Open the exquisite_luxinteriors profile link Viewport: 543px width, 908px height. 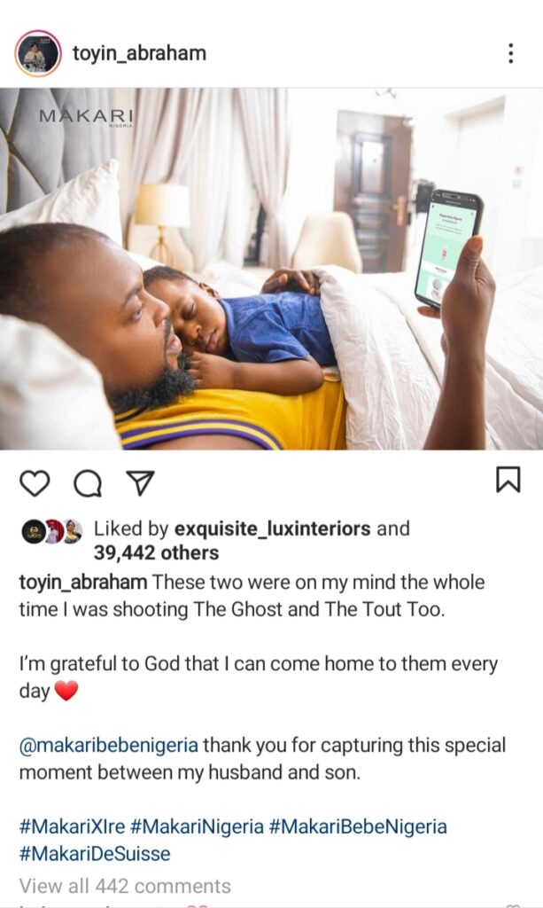pyautogui.click(x=272, y=528)
